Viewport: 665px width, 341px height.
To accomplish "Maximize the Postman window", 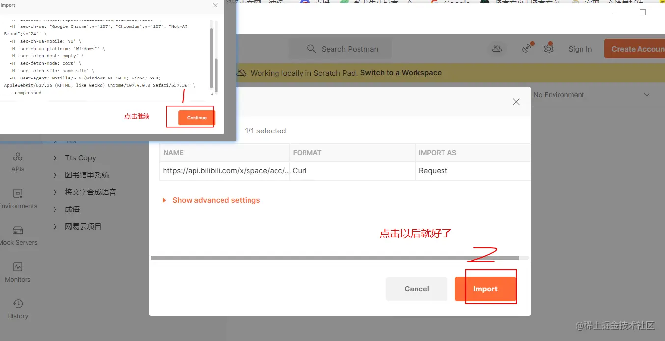I will (x=643, y=12).
